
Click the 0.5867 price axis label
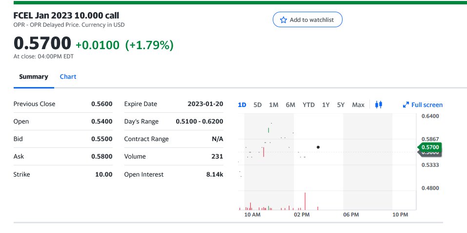(430, 139)
